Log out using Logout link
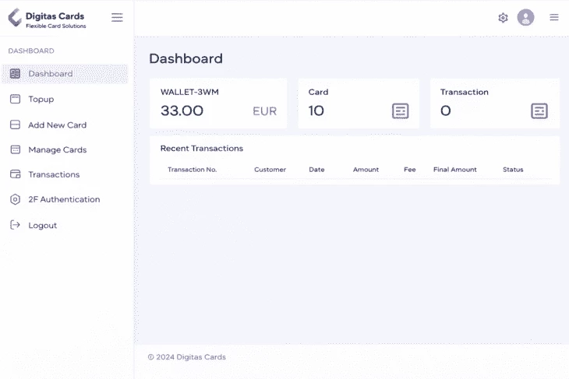 tap(42, 226)
